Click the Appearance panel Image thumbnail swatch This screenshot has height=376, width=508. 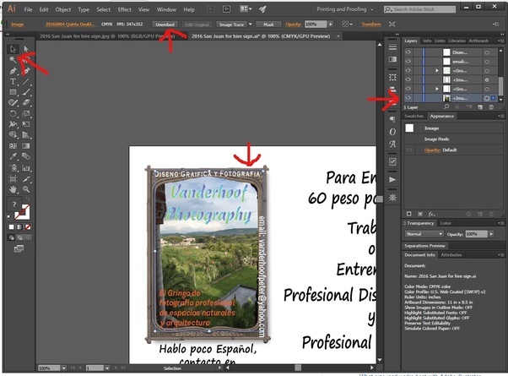pyautogui.click(x=409, y=128)
